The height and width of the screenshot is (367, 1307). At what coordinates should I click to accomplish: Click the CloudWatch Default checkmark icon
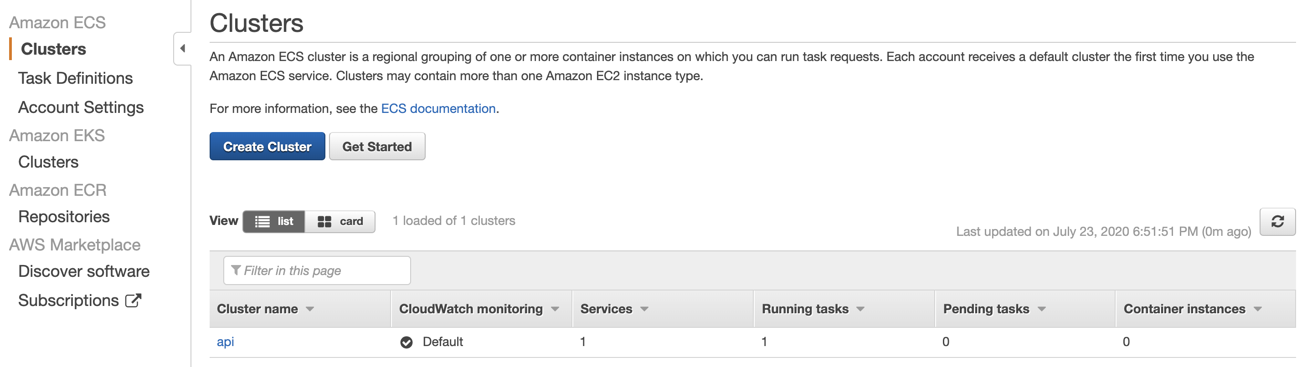click(407, 342)
